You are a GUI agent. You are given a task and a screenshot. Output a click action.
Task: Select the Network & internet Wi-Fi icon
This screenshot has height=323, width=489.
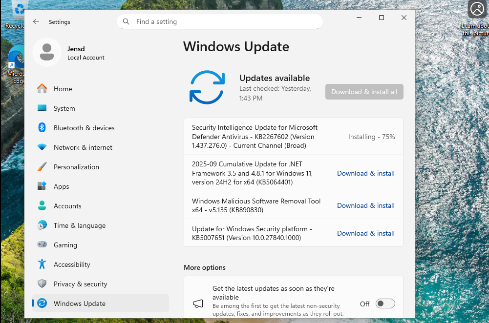(42, 147)
